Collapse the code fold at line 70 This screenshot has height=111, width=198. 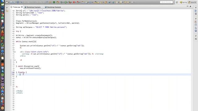point(15,52)
